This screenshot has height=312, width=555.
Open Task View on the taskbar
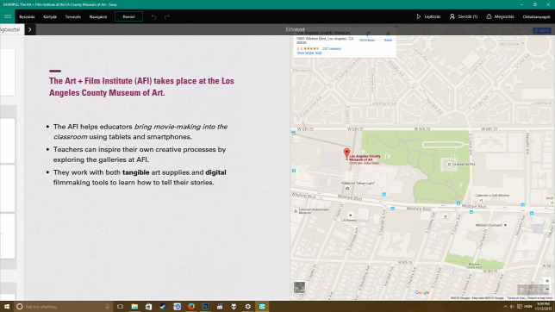pyautogui.click(x=121, y=307)
